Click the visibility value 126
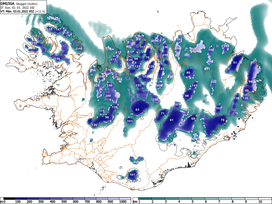Image resolution: width=272 pixels, height=204 pixels. [94, 125]
